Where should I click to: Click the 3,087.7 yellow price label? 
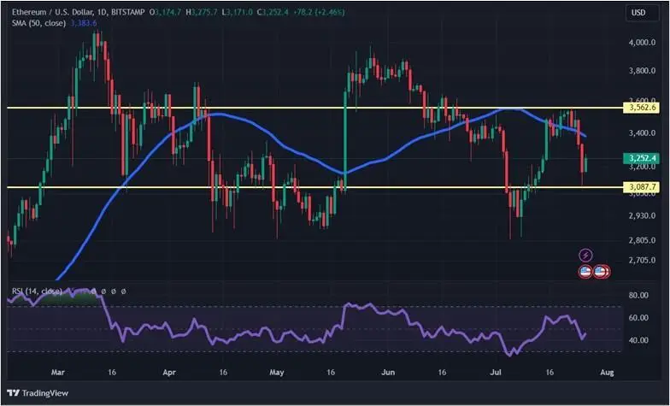click(x=643, y=187)
